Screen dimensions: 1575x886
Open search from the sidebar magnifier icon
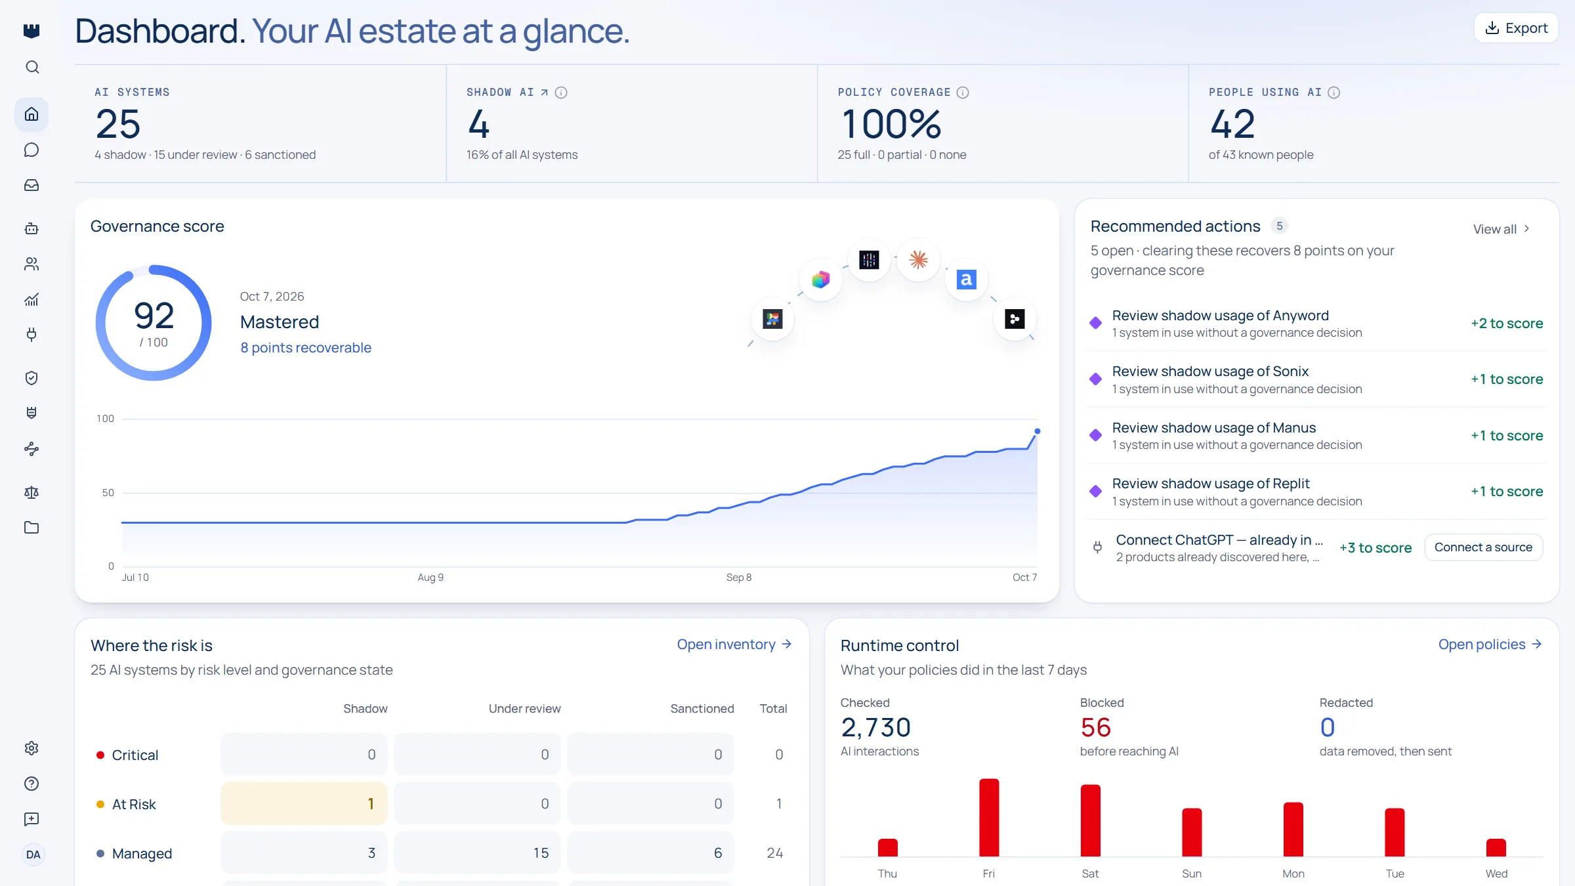pyautogui.click(x=31, y=67)
